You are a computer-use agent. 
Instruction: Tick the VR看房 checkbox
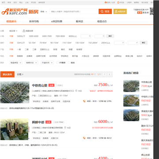point(57,63)
